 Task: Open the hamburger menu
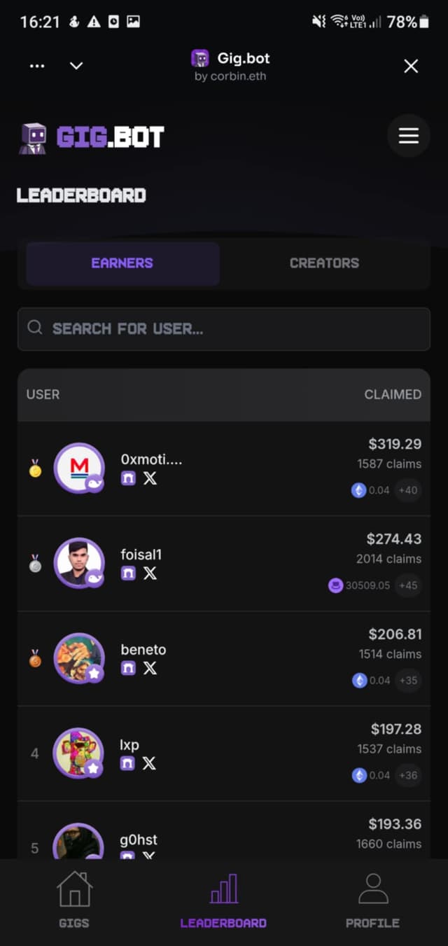tap(409, 135)
